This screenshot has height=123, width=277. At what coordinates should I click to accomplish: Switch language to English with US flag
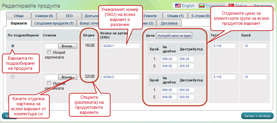tap(185, 6)
